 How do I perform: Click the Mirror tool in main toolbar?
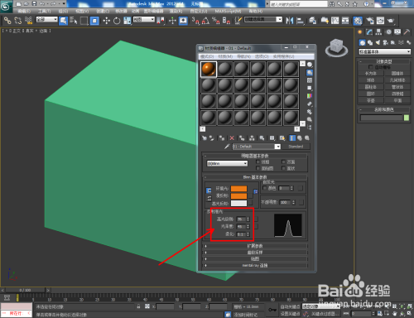pos(290,21)
